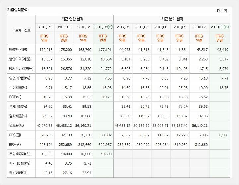The width and height of the screenshot is (239, 185).
Task: Select ROE value 15.20
Action: pos(145,97)
